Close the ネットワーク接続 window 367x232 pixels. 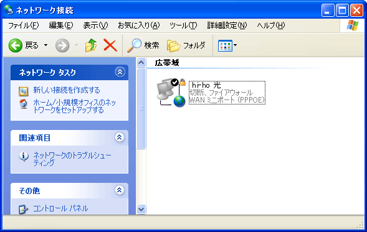click(x=356, y=11)
